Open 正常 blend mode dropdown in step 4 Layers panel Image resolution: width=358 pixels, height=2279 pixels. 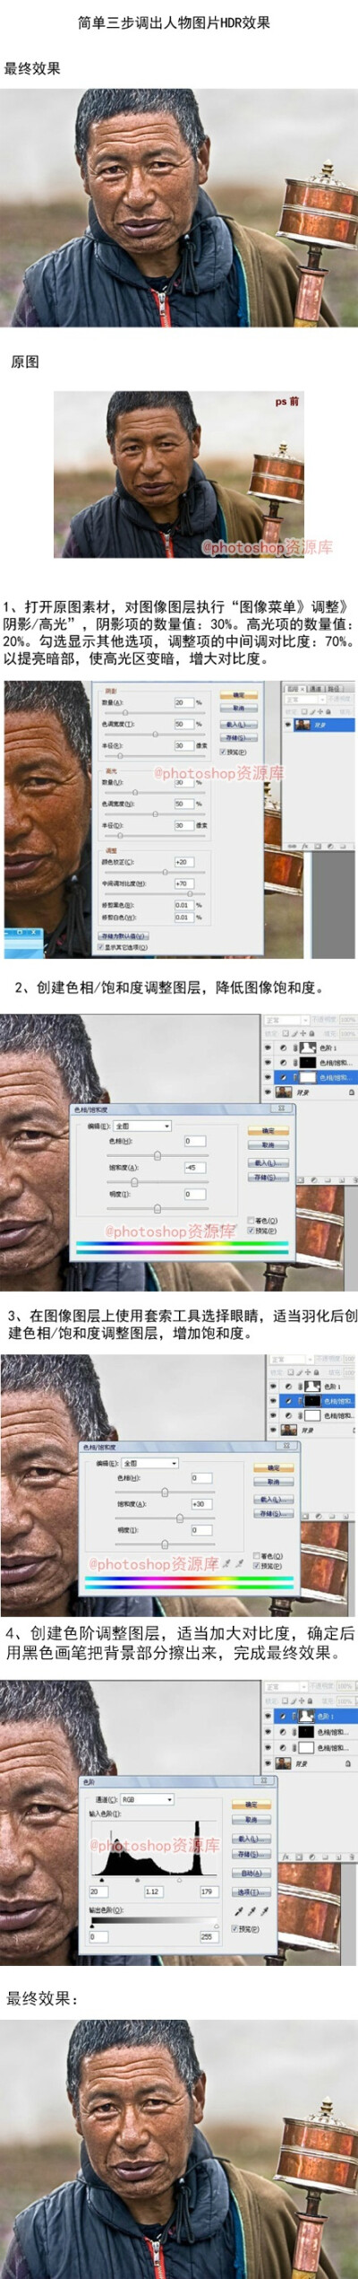click(x=286, y=1686)
